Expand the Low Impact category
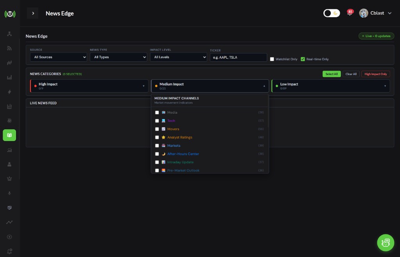 330,86
